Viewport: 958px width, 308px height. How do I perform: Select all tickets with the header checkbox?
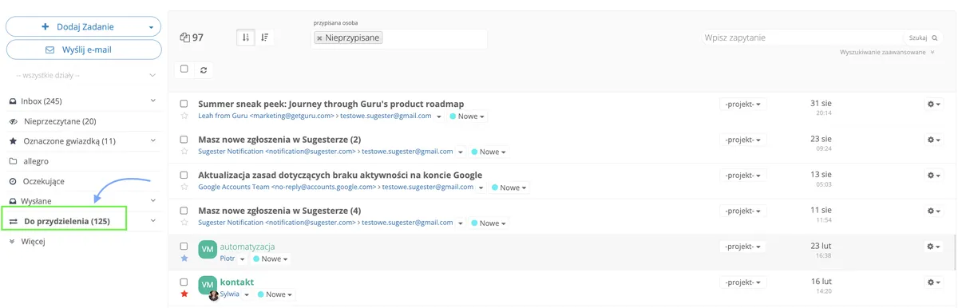click(x=184, y=69)
